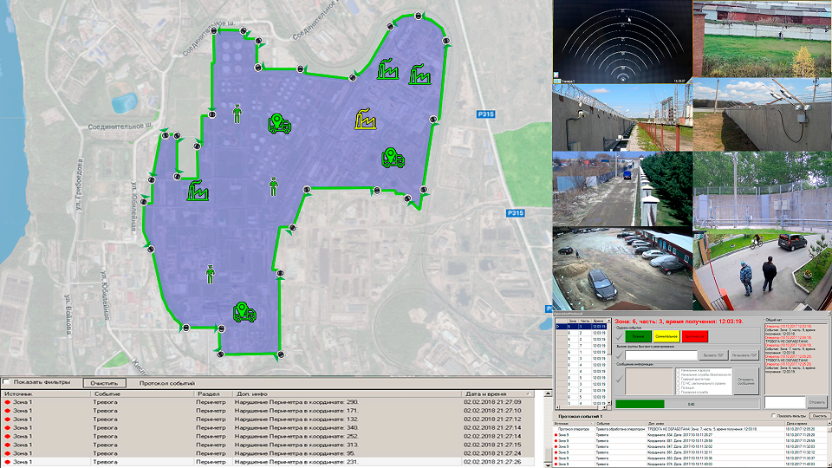Check ГО ЧС регионального уровня recipient

(x=678, y=383)
